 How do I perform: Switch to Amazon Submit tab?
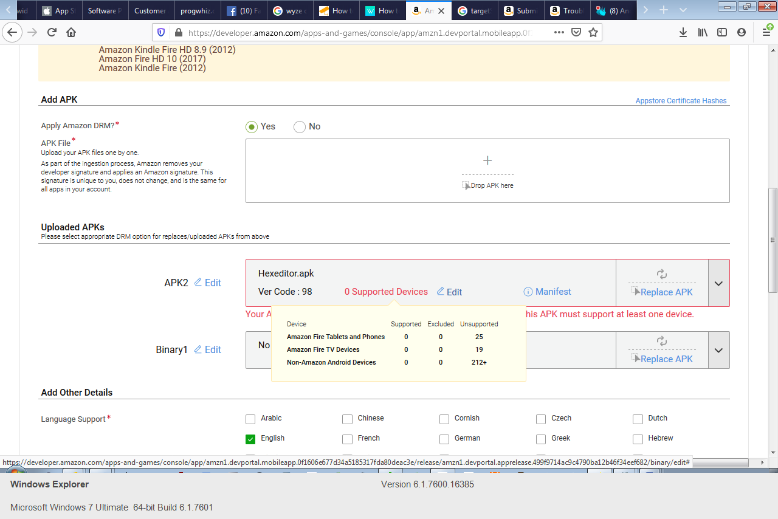(521, 10)
